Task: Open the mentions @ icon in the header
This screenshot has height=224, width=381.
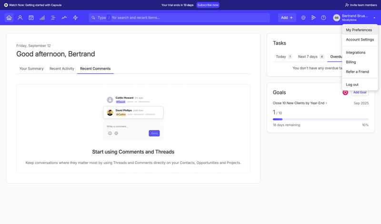Action: click(x=303, y=18)
